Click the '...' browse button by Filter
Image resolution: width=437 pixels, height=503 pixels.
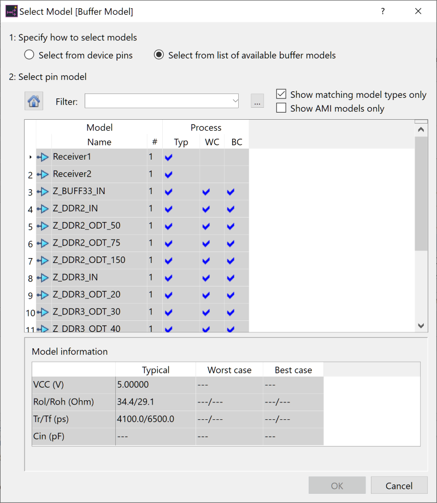coord(257,101)
